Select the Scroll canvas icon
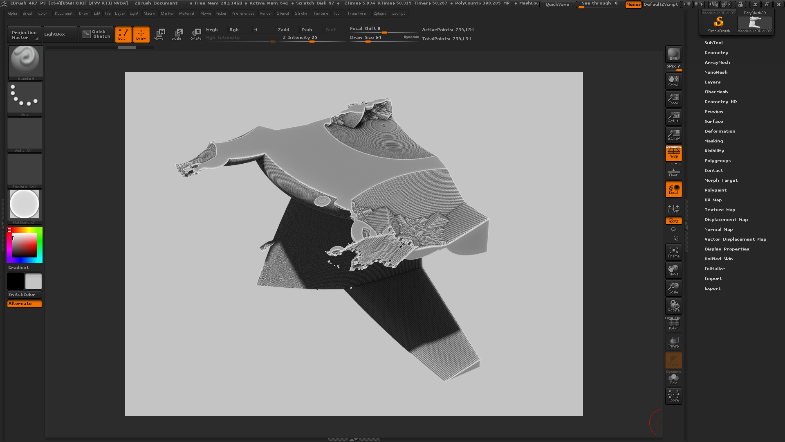 click(x=673, y=81)
